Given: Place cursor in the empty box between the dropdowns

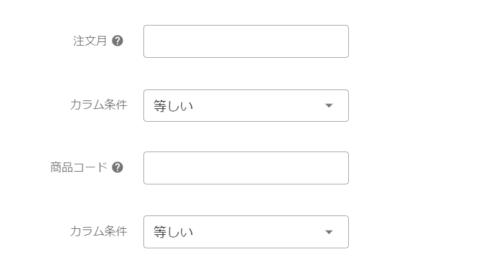Looking at the screenshot, I should pyautogui.click(x=246, y=168).
